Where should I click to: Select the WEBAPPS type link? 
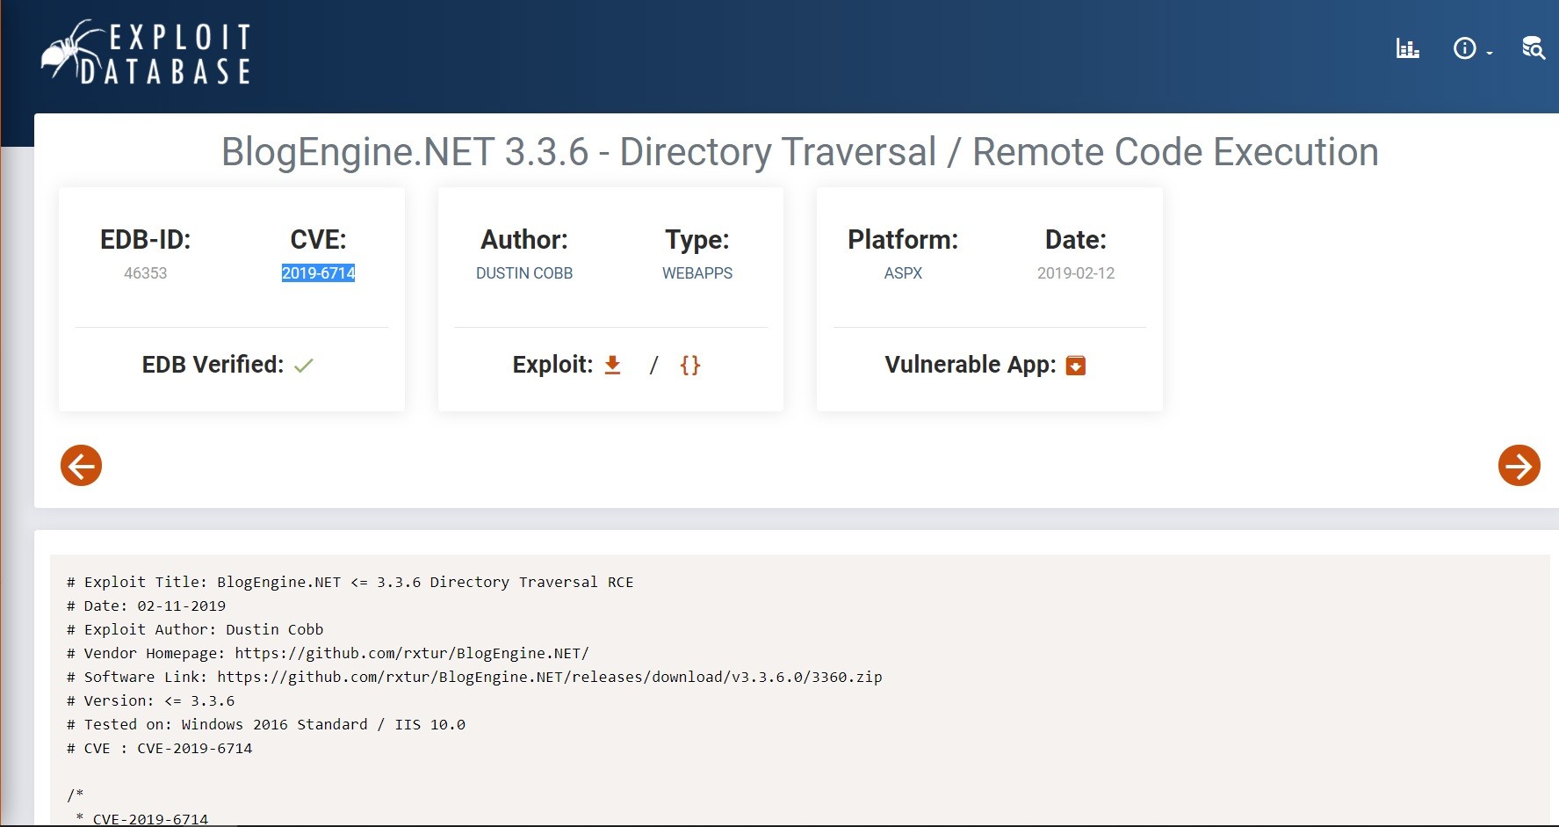tap(697, 273)
